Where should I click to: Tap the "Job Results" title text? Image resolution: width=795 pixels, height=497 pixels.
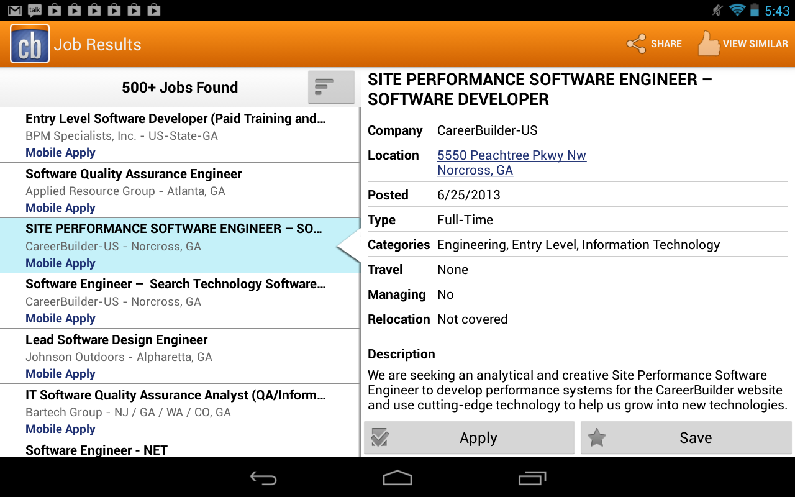98,45
